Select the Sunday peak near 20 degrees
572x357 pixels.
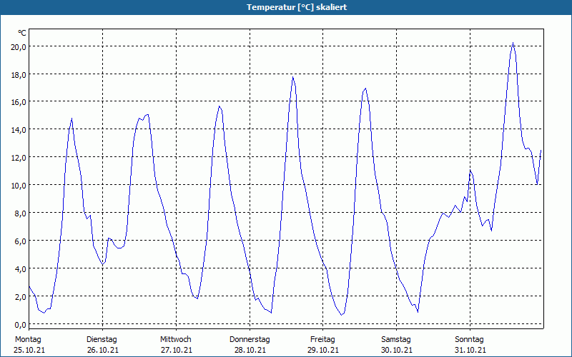[x=513, y=43]
